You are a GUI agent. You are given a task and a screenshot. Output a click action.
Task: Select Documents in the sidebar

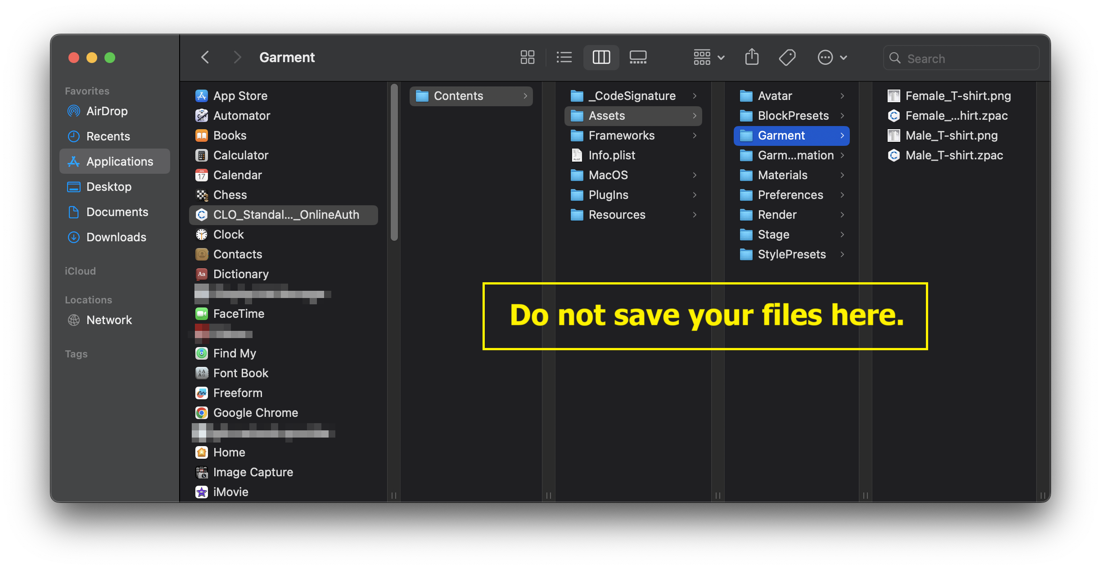click(115, 212)
